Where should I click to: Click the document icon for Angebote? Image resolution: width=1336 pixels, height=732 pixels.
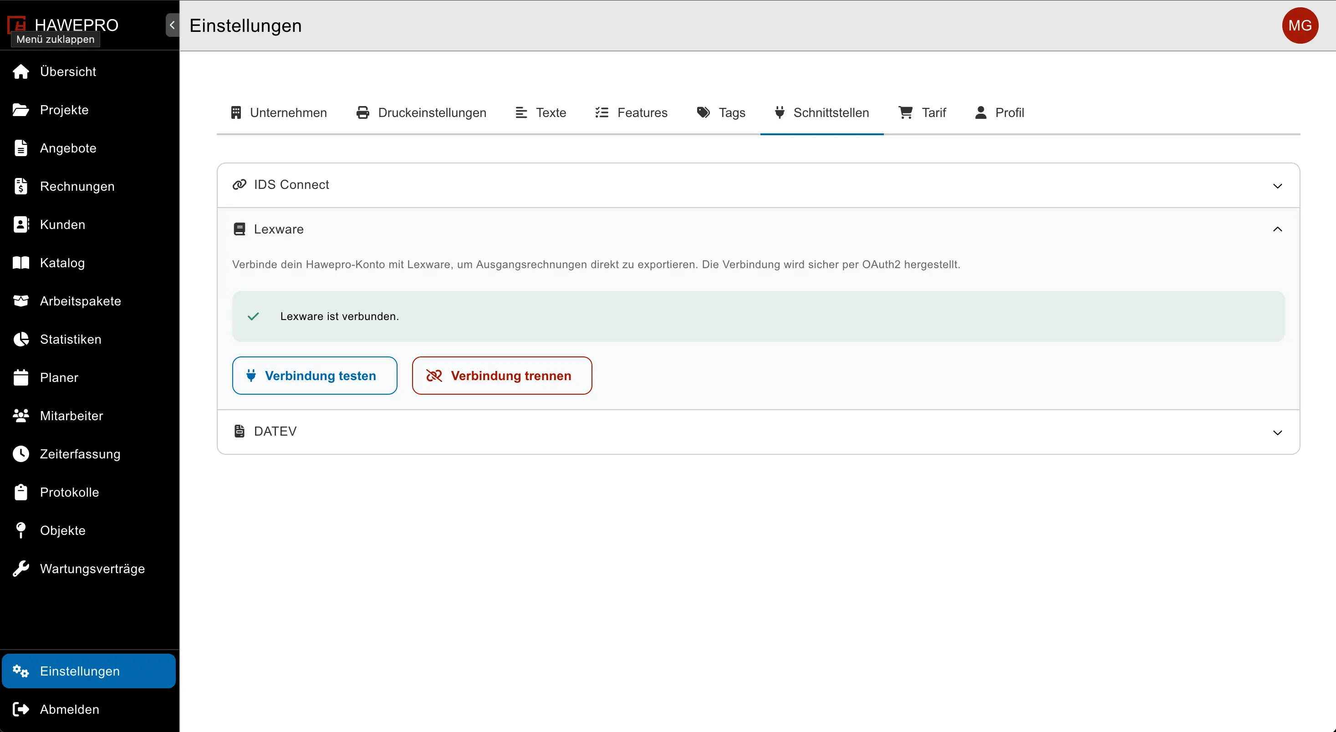(21, 148)
